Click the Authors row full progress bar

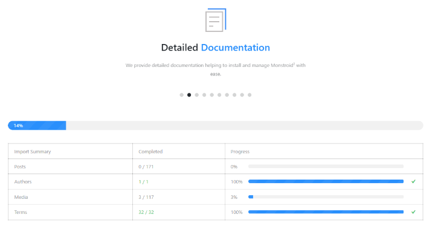coord(326,181)
